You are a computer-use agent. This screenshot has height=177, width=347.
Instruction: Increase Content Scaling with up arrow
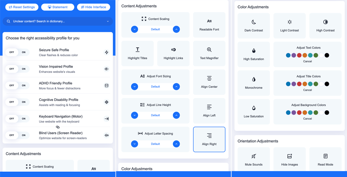[x=176, y=29]
